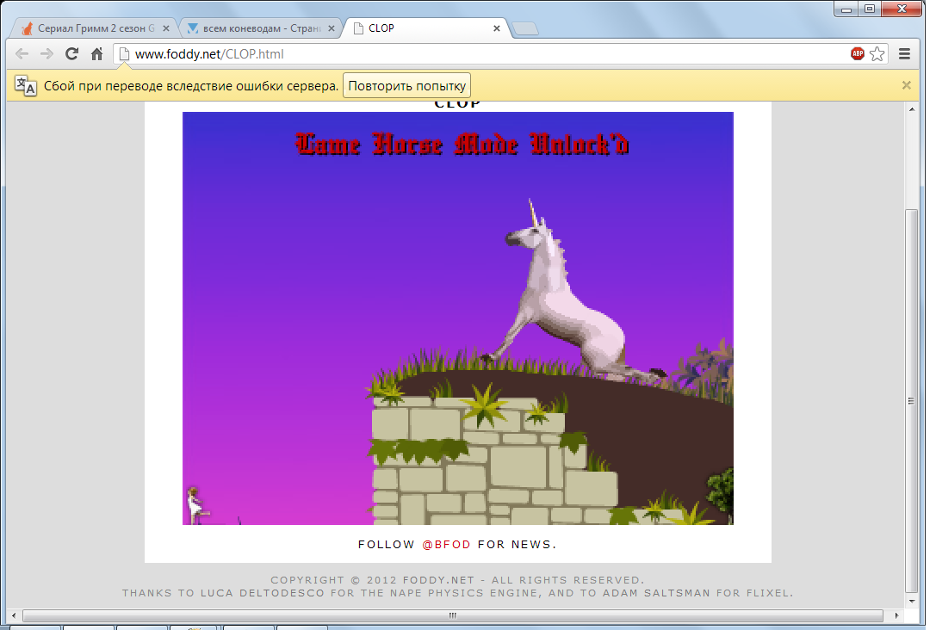Click the horizontal scrollbar thumb
The width and height of the screenshot is (936, 630).
(x=452, y=615)
